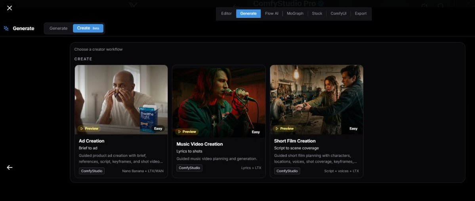Viewport: 475px width, 201px height.
Task: Click the ComfyStudio tag on Ad Creation
Action: click(x=92, y=171)
